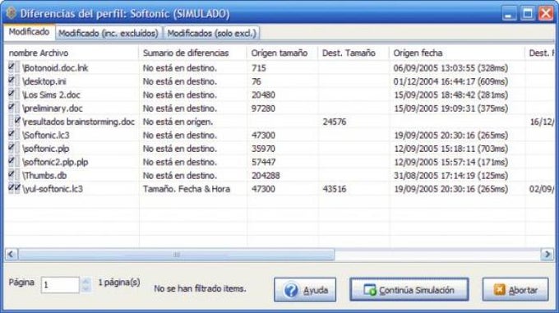Click the date 15/09/2005 19:09:31 (375ms)
The height and width of the screenshot is (313, 559).
[x=451, y=108]
